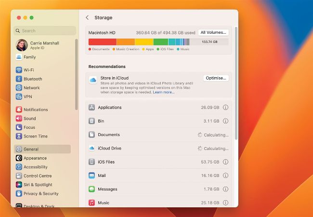Image resolution: width=313 pixels, height=217 pixels.
Task: Open Carrie Marshall Apple ID profile
Action: click(x=38, y=45)
